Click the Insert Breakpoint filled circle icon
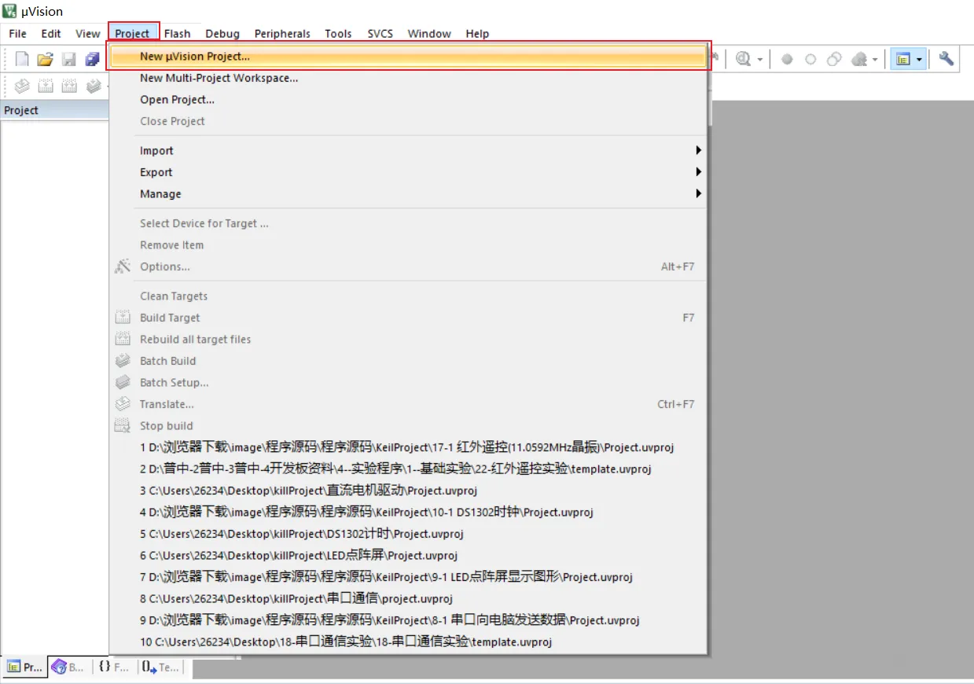 pyautogui.click(x=787, y=60)
